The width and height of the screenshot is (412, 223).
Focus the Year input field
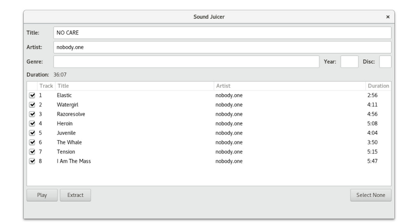(x=349, y=62)
